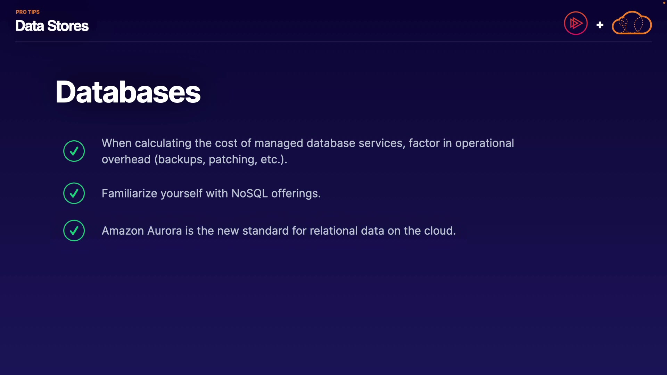Viewport: 667px width, 375px height.
Task: Click the word "Familiarize" in the second tip
Action: [129, 193]
